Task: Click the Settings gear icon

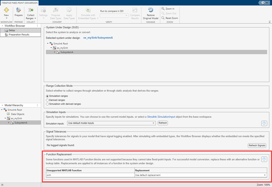Action: (x=43, y=10)
